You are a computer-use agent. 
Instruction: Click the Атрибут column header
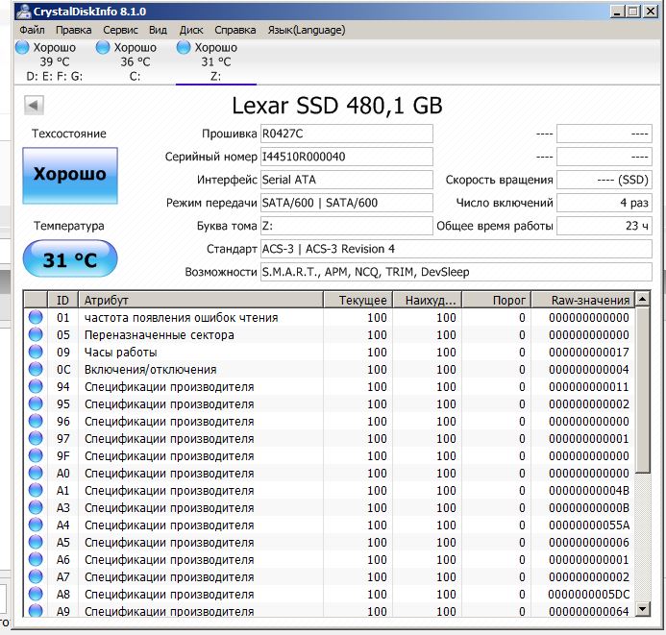[201, 300]
